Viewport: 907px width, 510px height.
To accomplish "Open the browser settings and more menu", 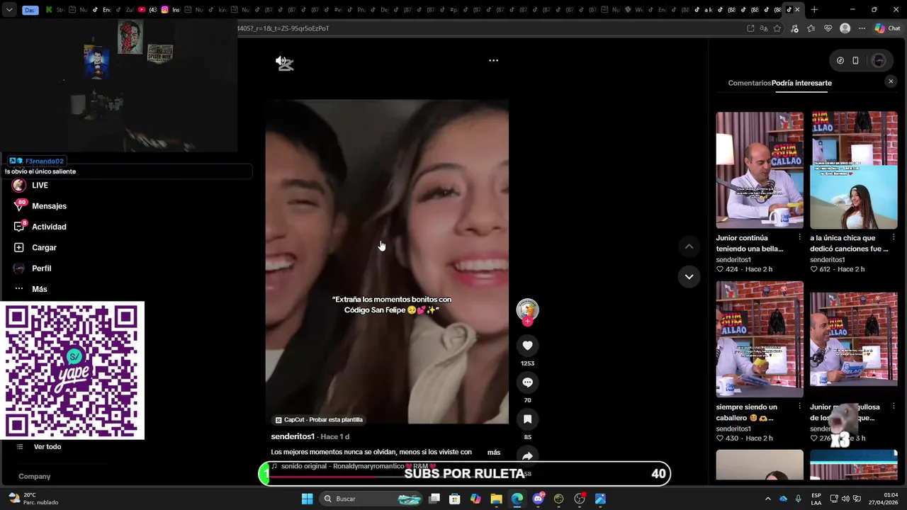I will pos(862,28).
